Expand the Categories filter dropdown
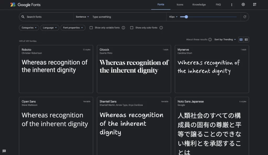Image resolution: width=268 pixels, height=155 pixels. 29,28
